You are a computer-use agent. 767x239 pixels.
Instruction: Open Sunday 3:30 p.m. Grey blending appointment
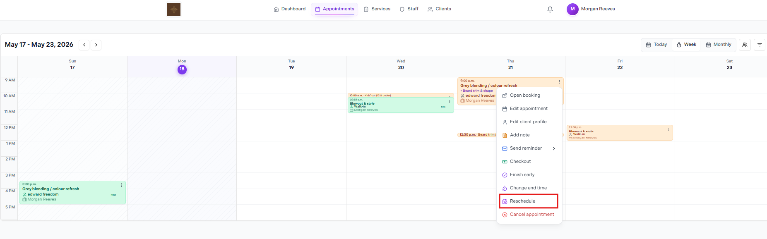pos(72,192)
